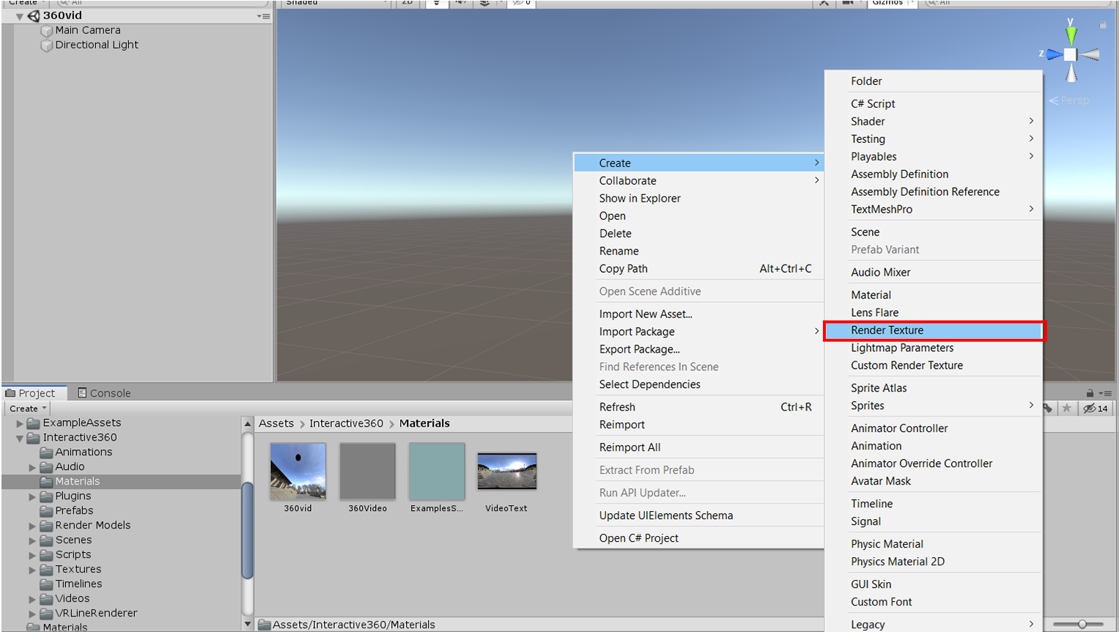1119x632 pixels.
Task: Select Import New Asset from context menu
Action: (645, 314)
